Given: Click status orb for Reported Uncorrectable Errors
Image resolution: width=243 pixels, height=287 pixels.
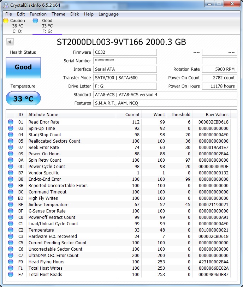Looking at the screenshot, I should pyautogui.click(x=11, y=185).
